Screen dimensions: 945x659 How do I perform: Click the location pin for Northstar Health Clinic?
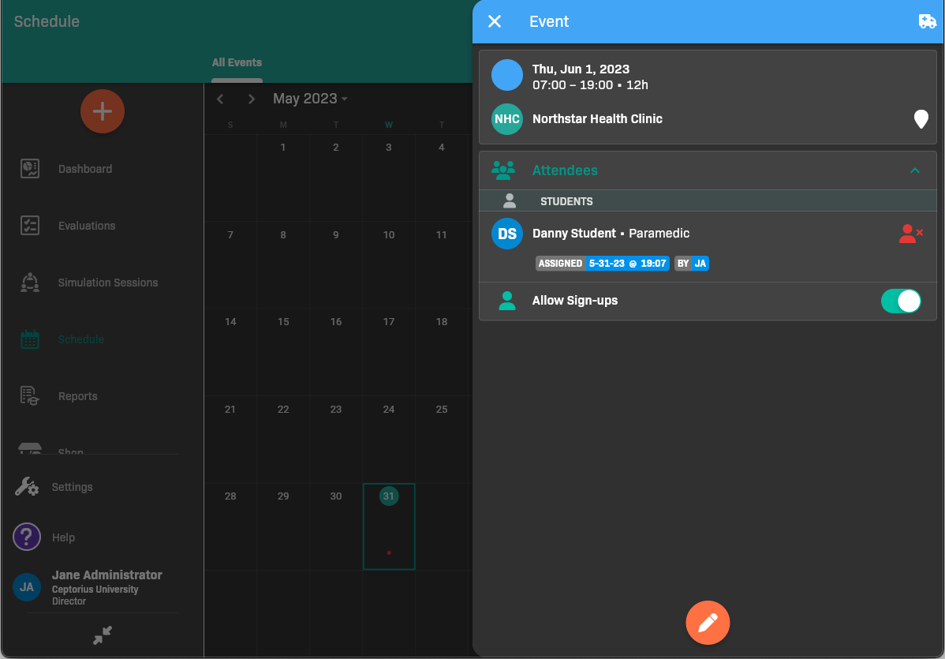coord(921,119)
